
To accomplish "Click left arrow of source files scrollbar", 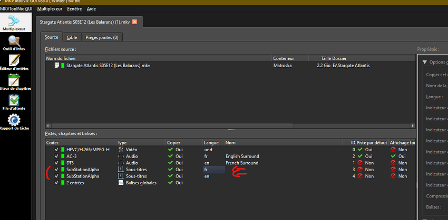I will (x=48, y=126).
